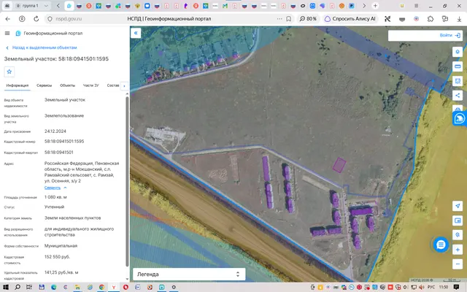This screenshot has height=292, width=467.
Task: Click the Спросить Алису AI button
Action: pyautogui.click(x=350, y=19)
